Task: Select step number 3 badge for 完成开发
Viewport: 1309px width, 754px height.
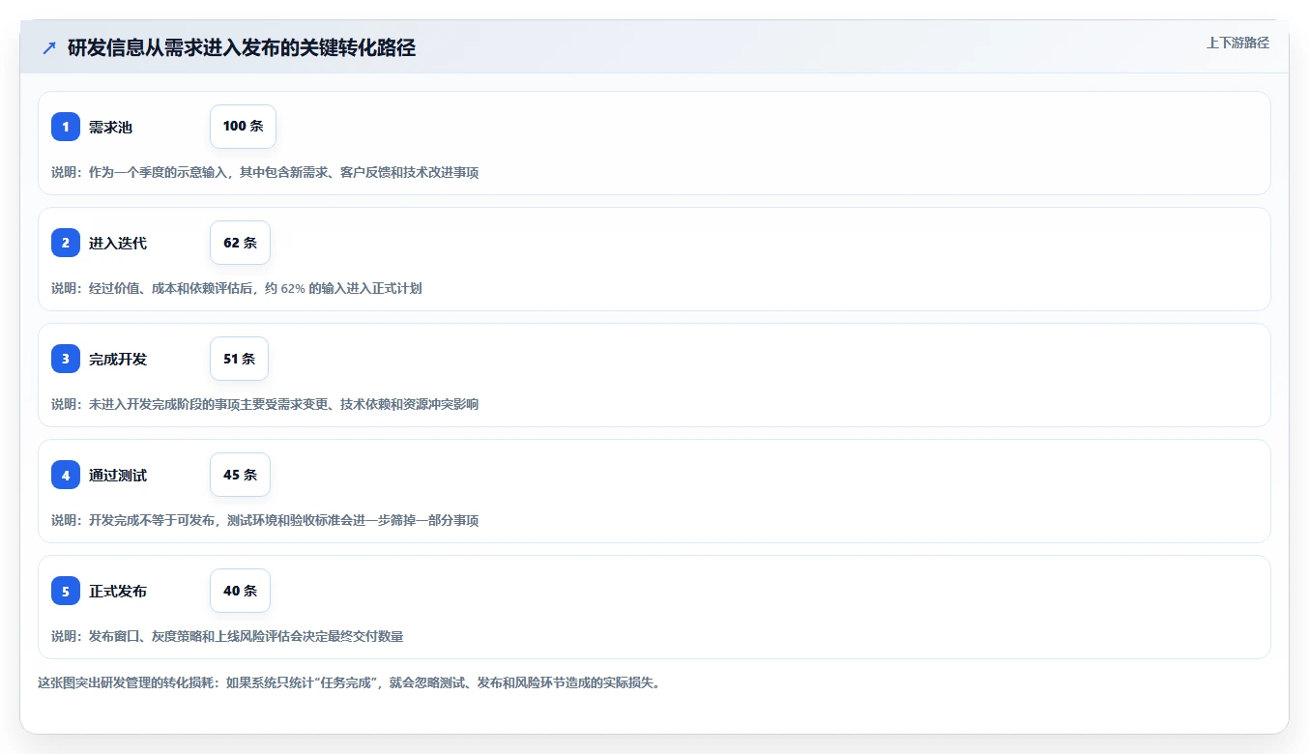Action: [x=66, y=359]
